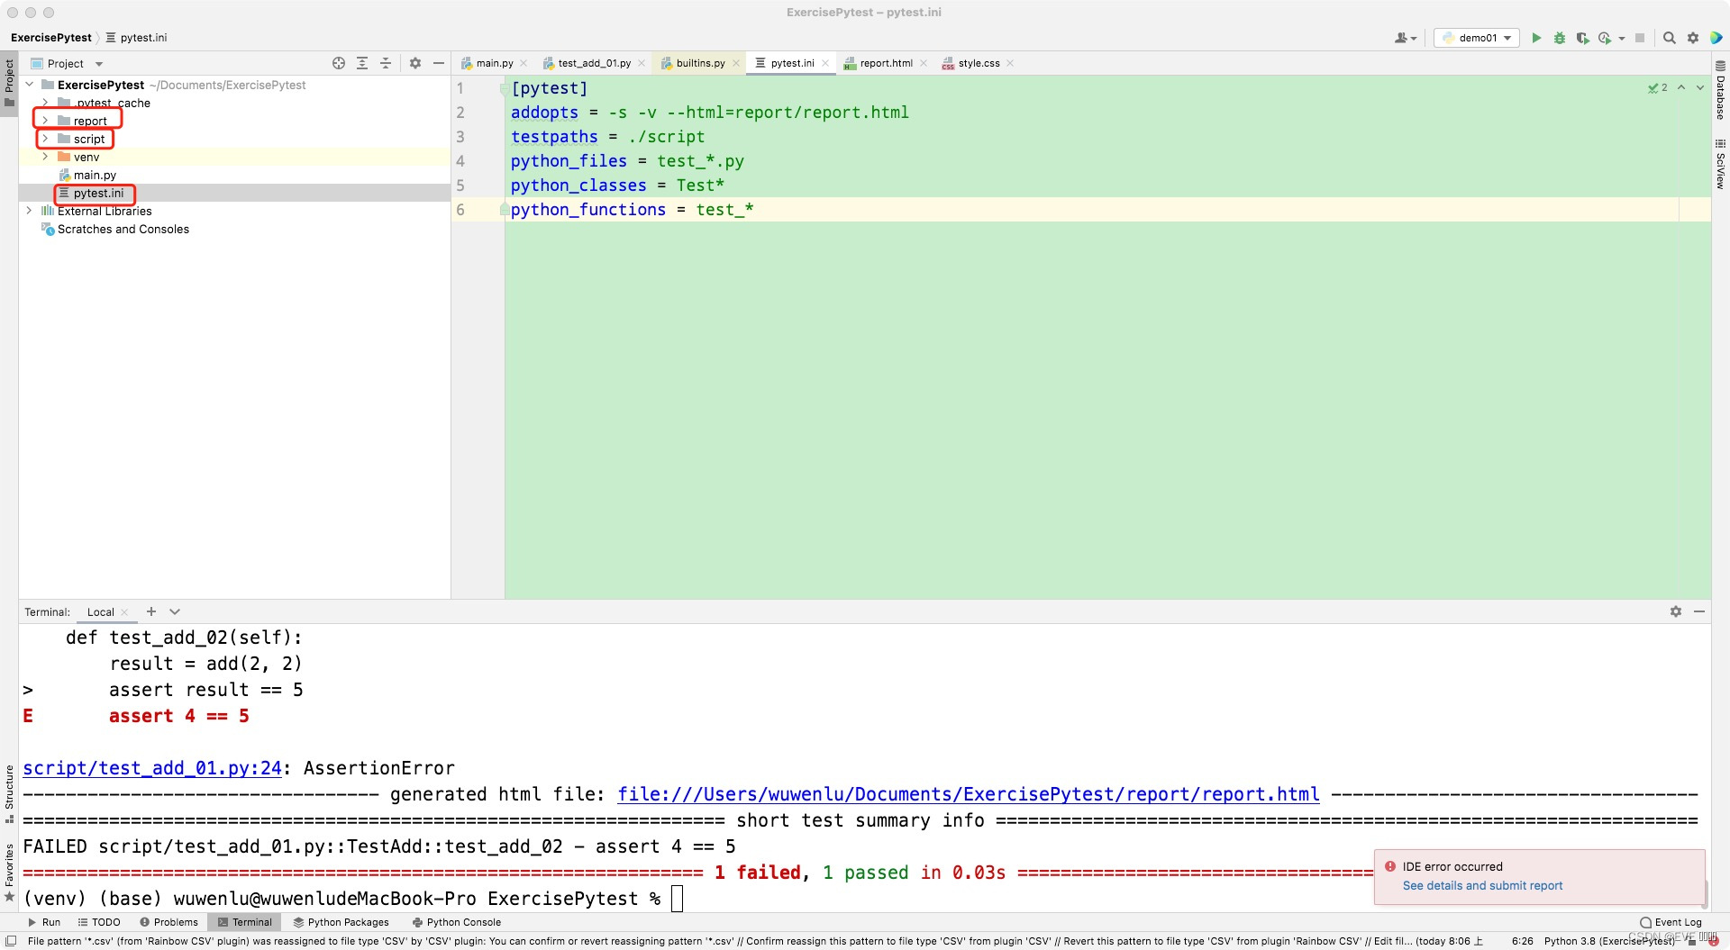Hide the Project tool window

click(439, 63)
